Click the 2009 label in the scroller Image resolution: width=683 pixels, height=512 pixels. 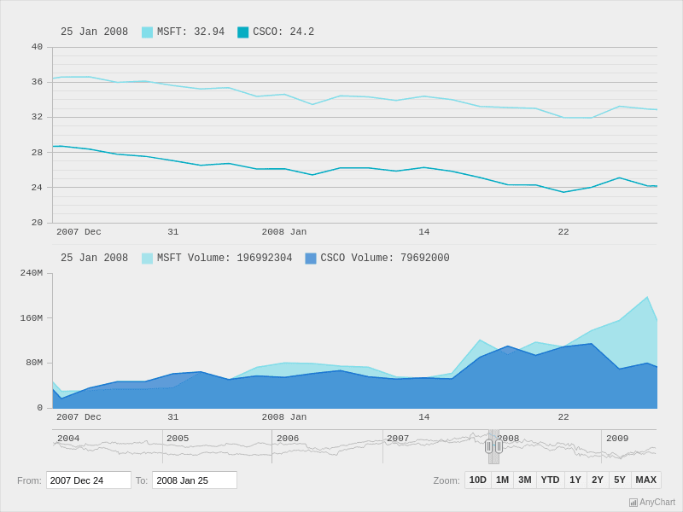(617, 439)
